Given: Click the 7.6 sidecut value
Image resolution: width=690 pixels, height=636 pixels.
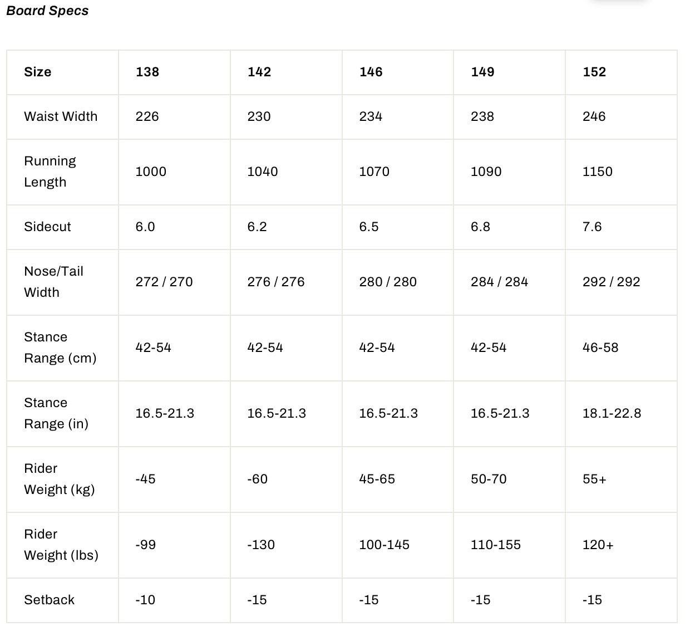Looking at the screenshot, I should [x=592, y=227].
